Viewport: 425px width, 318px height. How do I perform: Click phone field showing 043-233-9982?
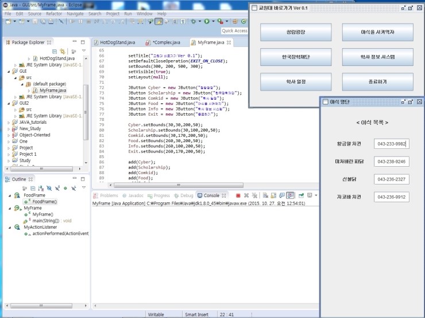click(391, 144)
